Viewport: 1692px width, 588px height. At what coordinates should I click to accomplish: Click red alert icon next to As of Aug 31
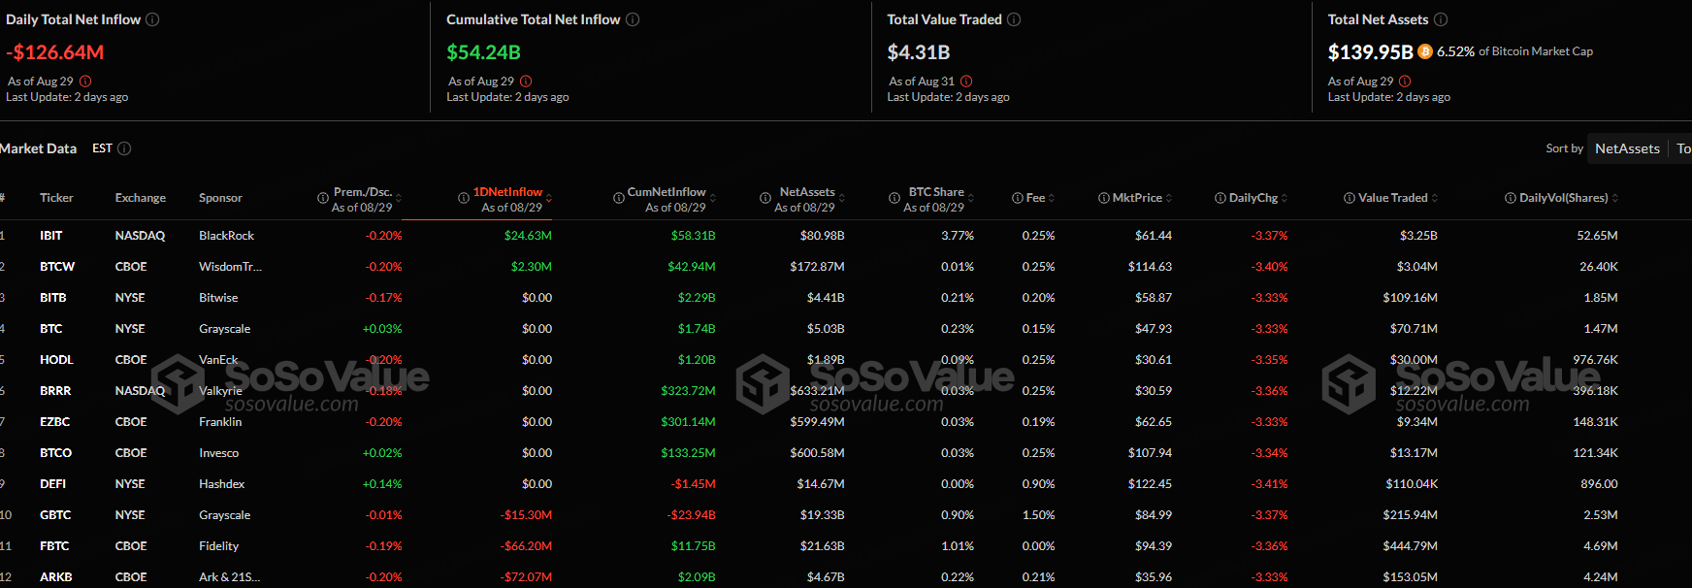966,82
